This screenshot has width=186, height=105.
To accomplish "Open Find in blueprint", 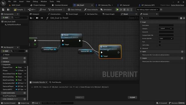I will pos(43,10).
